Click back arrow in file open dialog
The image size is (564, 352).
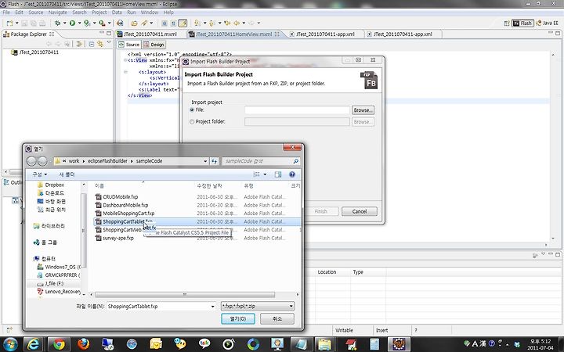tap(31, 161)
